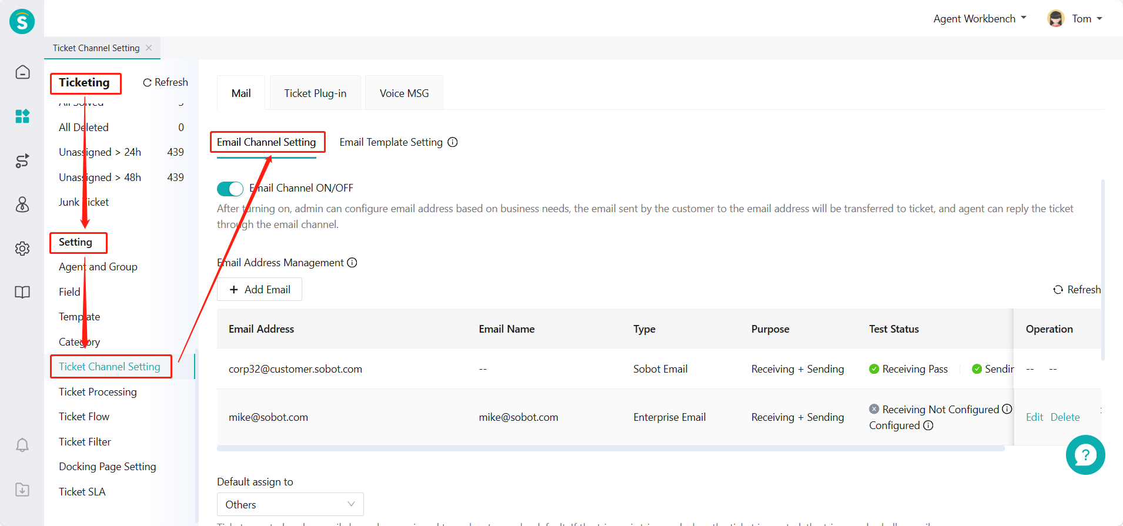This screenshot has height=526, width=1123.
Task: Open the agent management sidebar icon
Action: click(22, 205)
